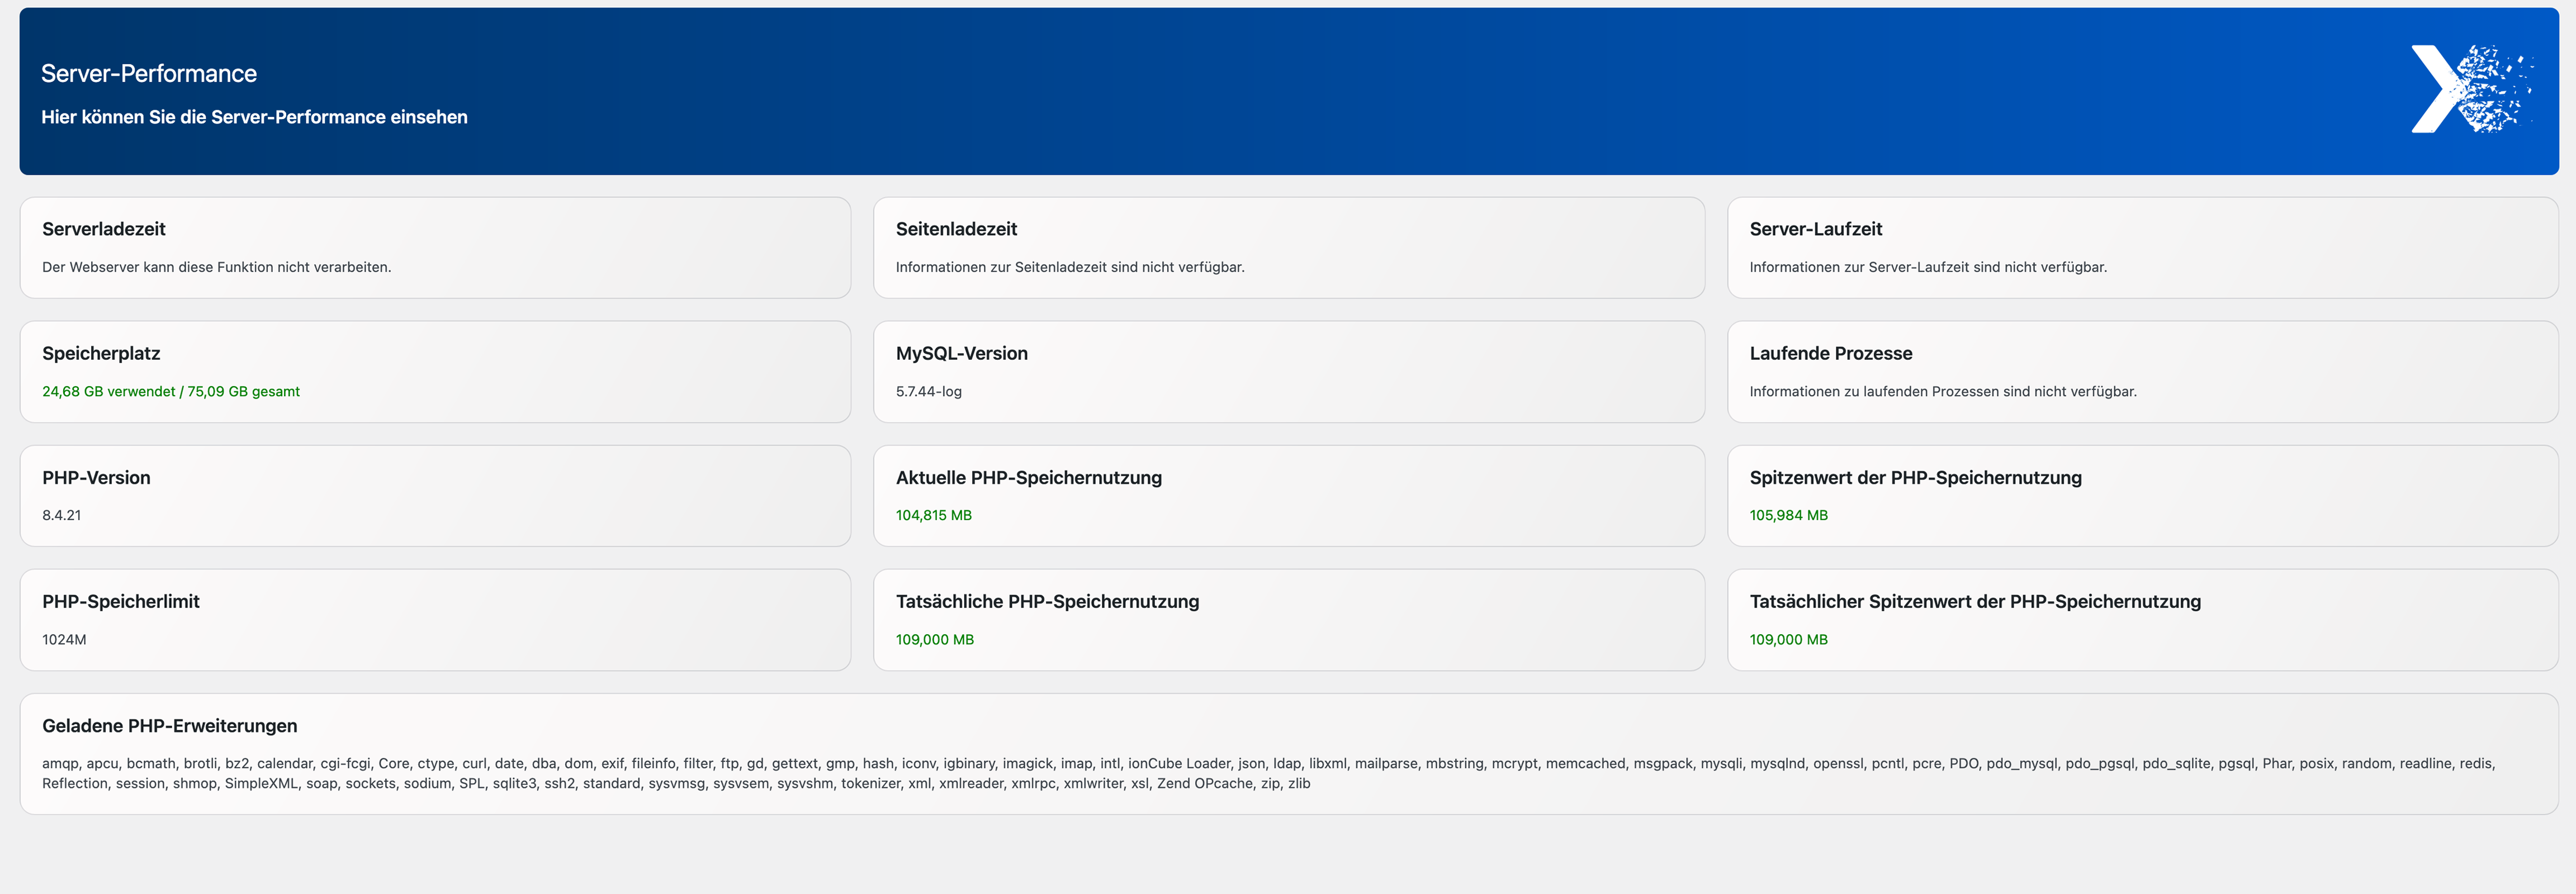This screenshot has height=894, width=2576.
Task: Select the value 105,984 MB
Action: (x=1789, y=515)
